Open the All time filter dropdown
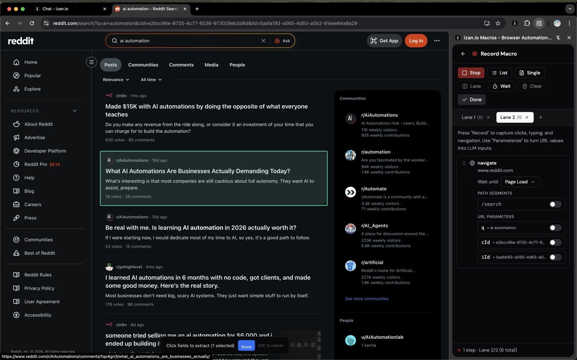 coord(151,80)
